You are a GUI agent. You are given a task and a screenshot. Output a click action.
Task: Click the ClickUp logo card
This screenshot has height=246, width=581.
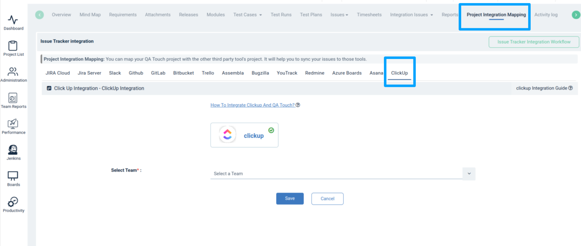pos(244,135)
